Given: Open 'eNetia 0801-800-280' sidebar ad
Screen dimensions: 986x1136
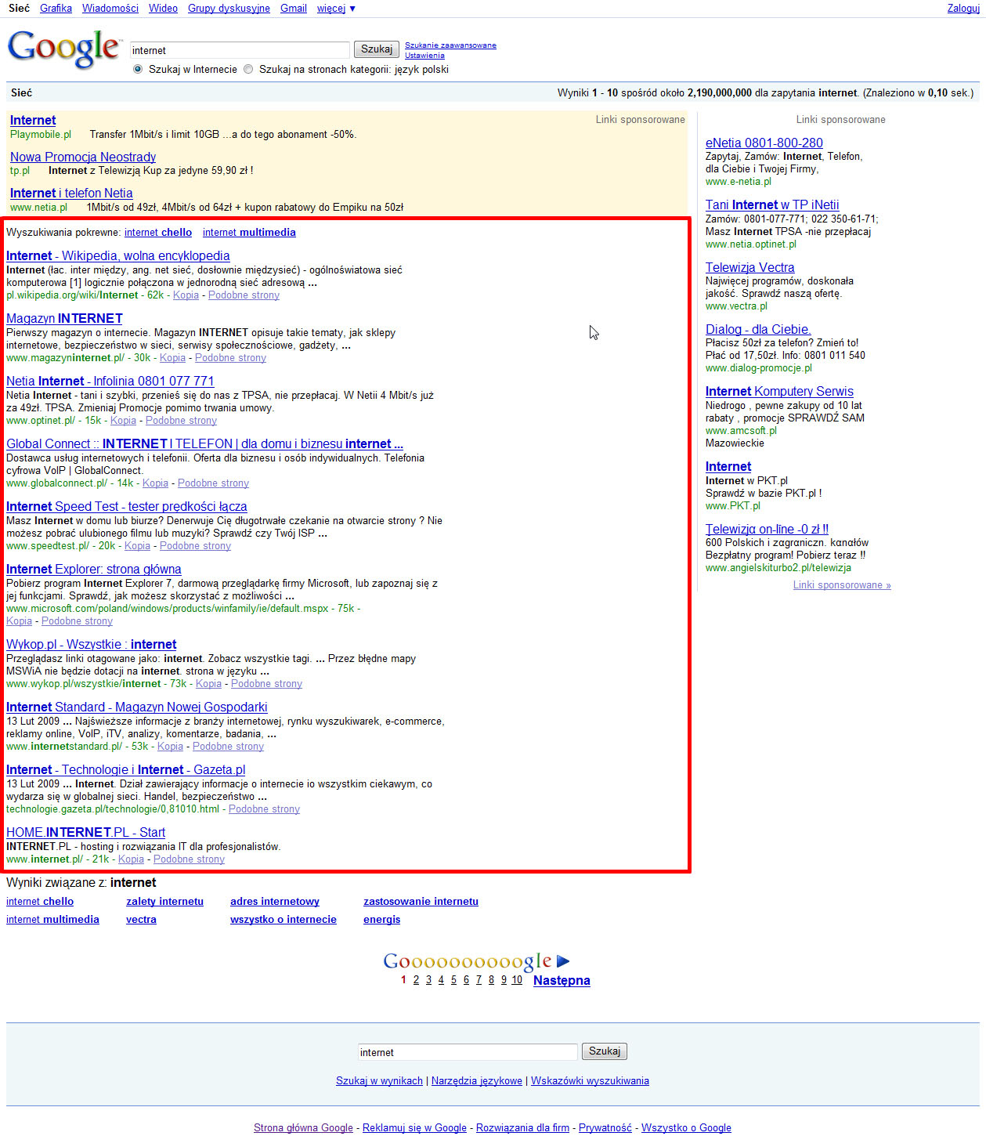Looking at the screenshot, I should 764,143.
